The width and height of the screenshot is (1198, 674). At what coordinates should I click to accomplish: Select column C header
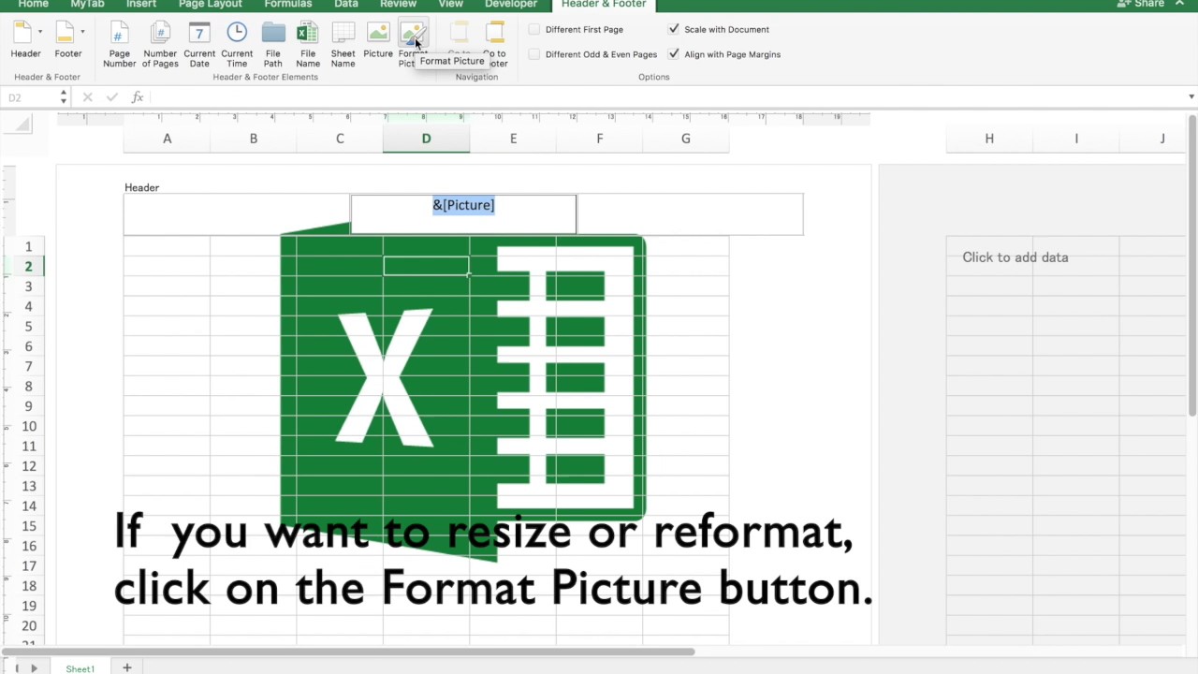point(340,139)
